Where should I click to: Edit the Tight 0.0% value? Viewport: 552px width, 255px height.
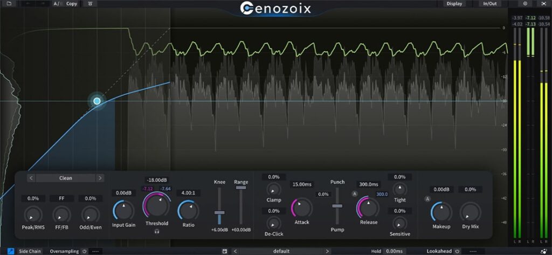[399, 177]
